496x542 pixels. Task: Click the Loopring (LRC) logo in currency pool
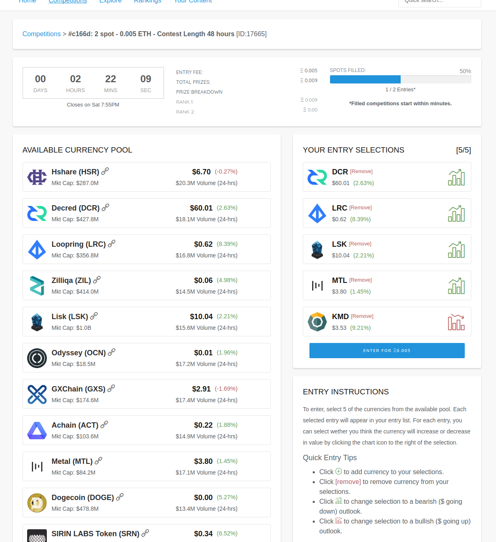tap(37, 249)
